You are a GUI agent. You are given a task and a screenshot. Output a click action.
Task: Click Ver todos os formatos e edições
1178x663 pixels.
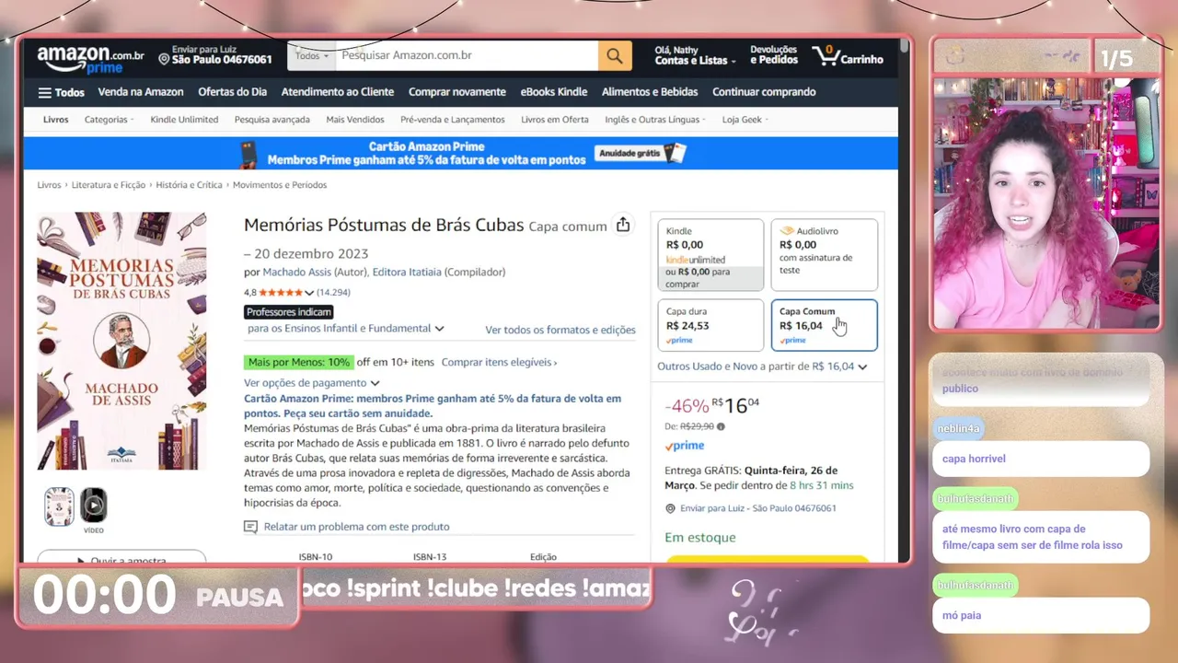coord(560,330)
